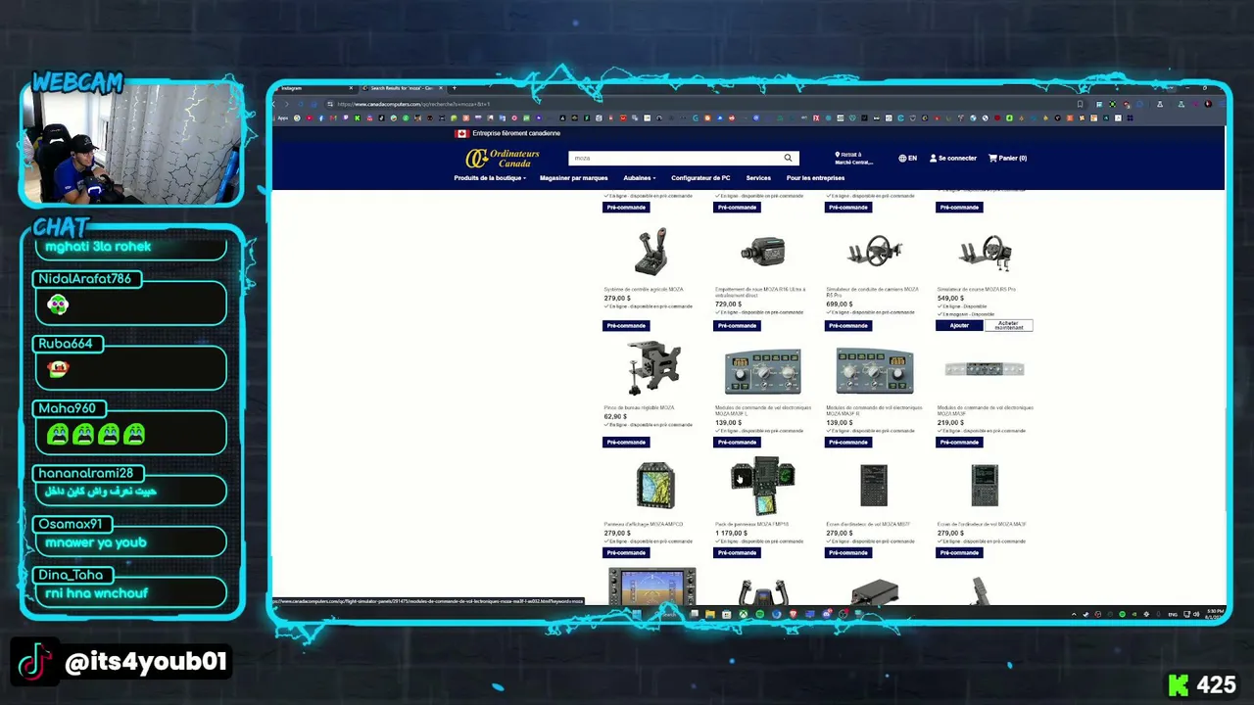Open the MOZA MA3F R control module image
This screenshot has height=705, width=1254.
click(875, 370)
